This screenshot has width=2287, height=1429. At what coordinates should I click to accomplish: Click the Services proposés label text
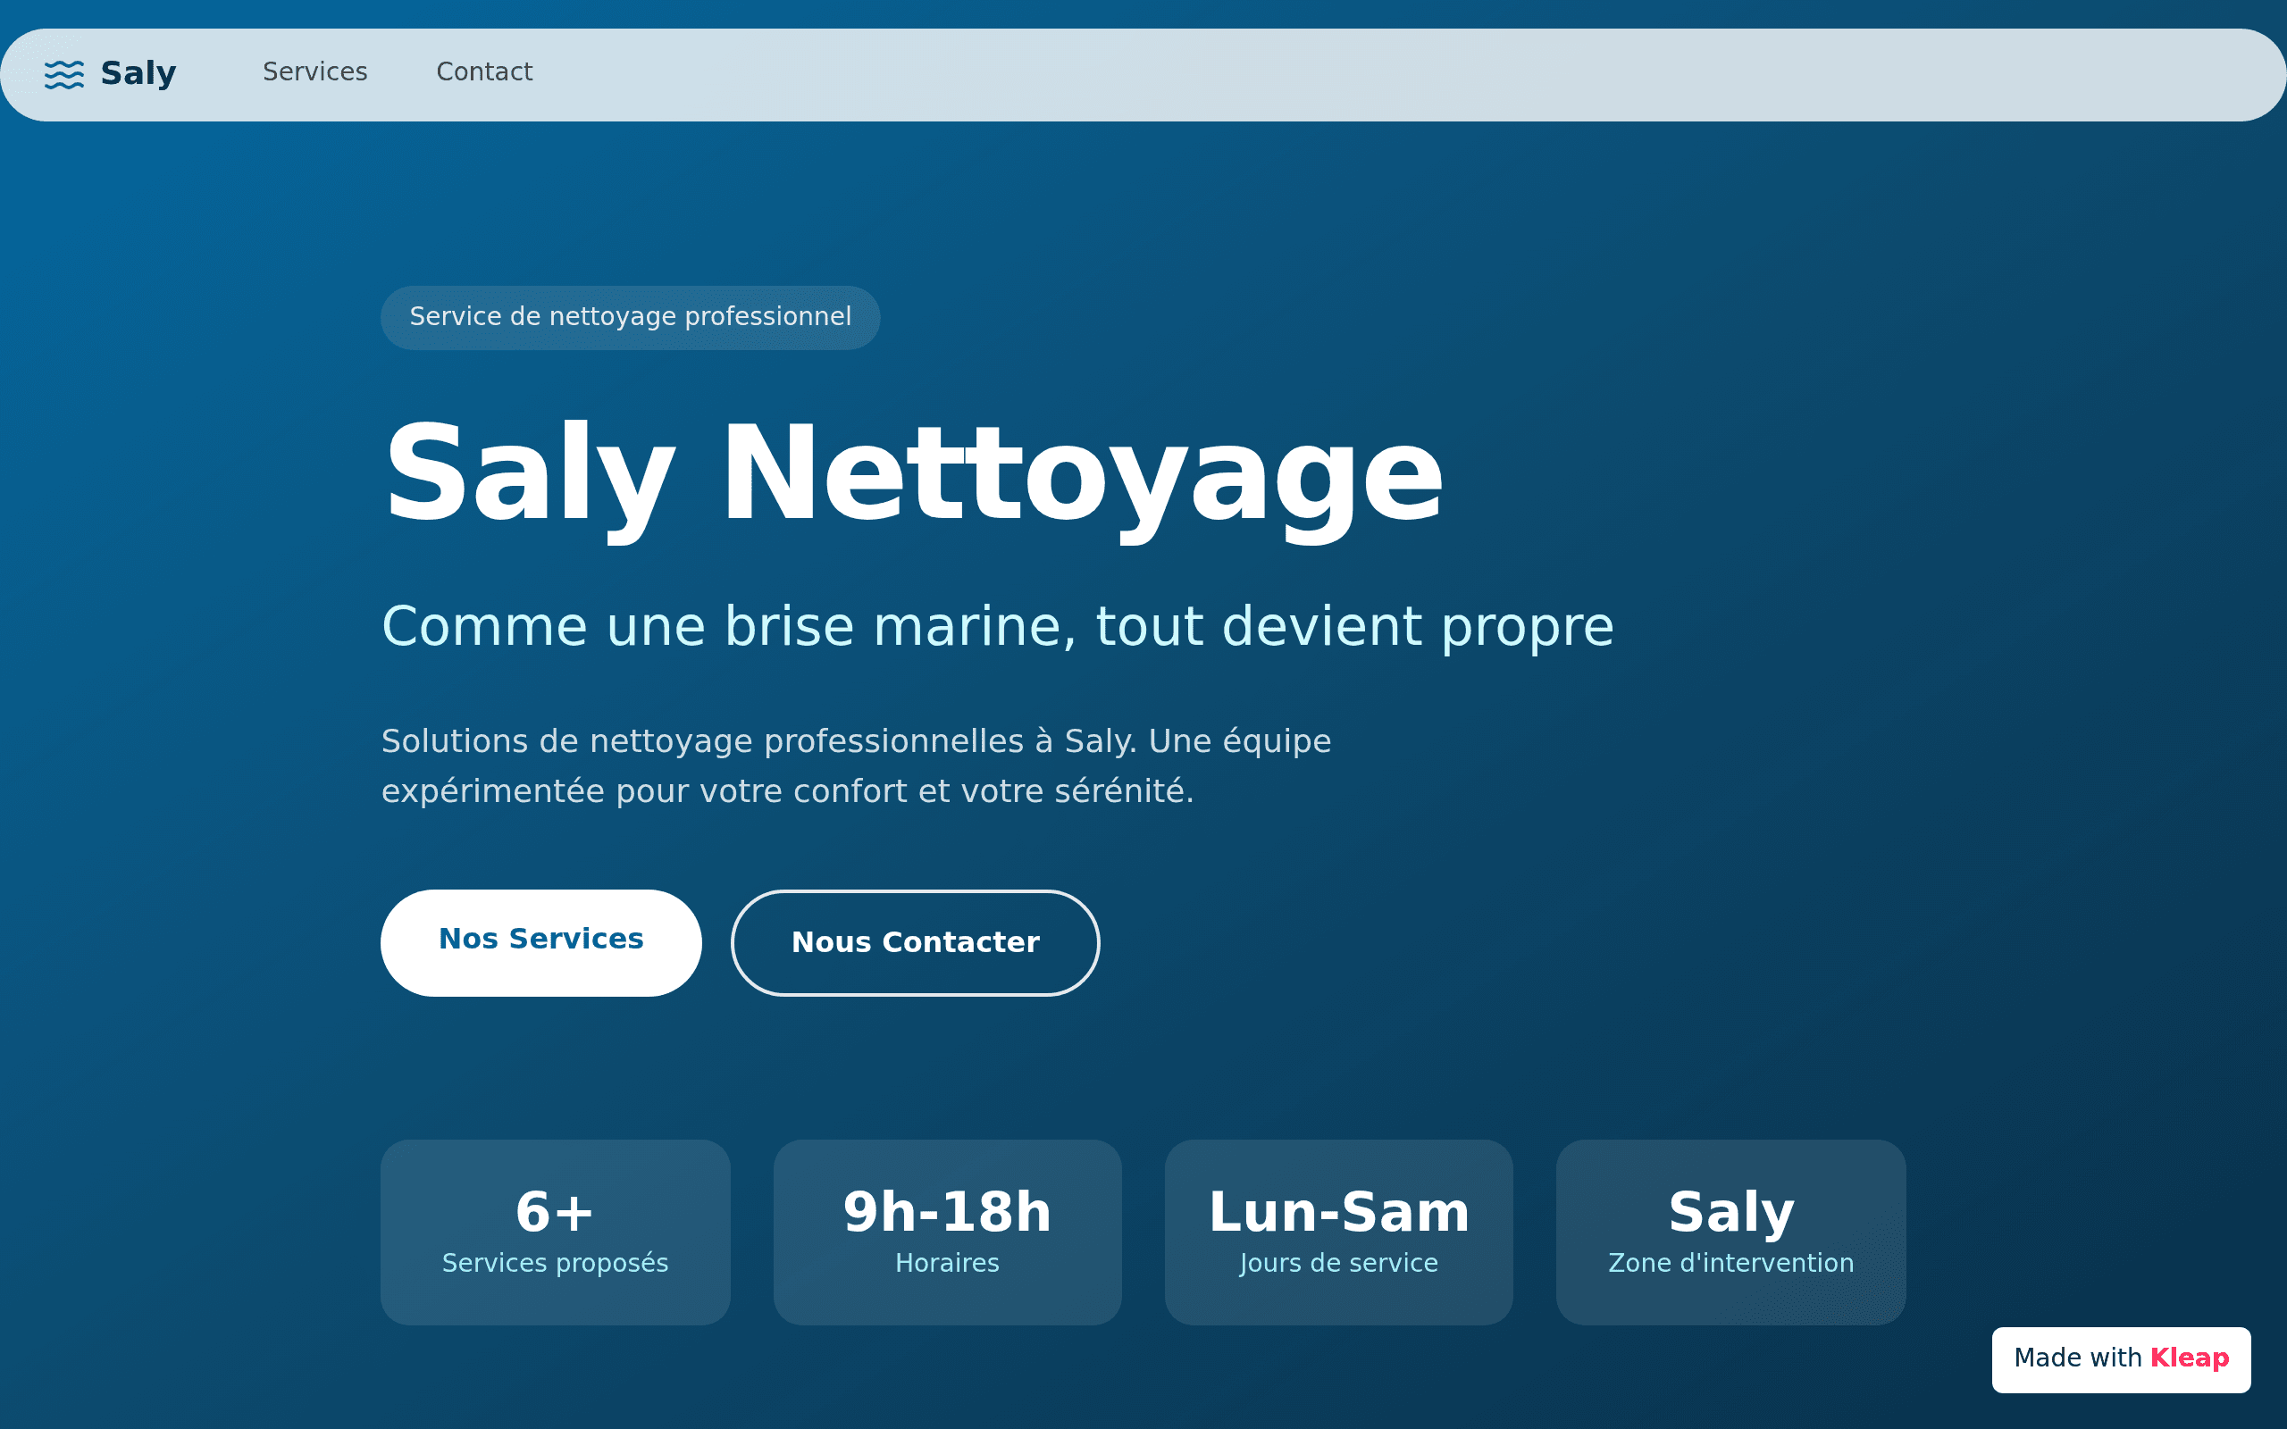coord(555,1264)
